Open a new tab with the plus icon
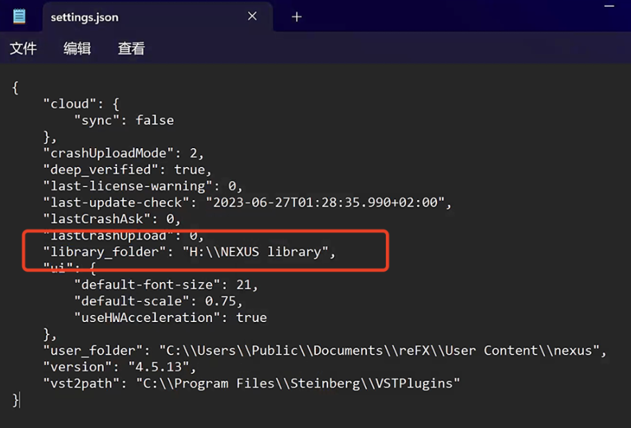The height and width of the screenshot is (428, 631). 296,17
